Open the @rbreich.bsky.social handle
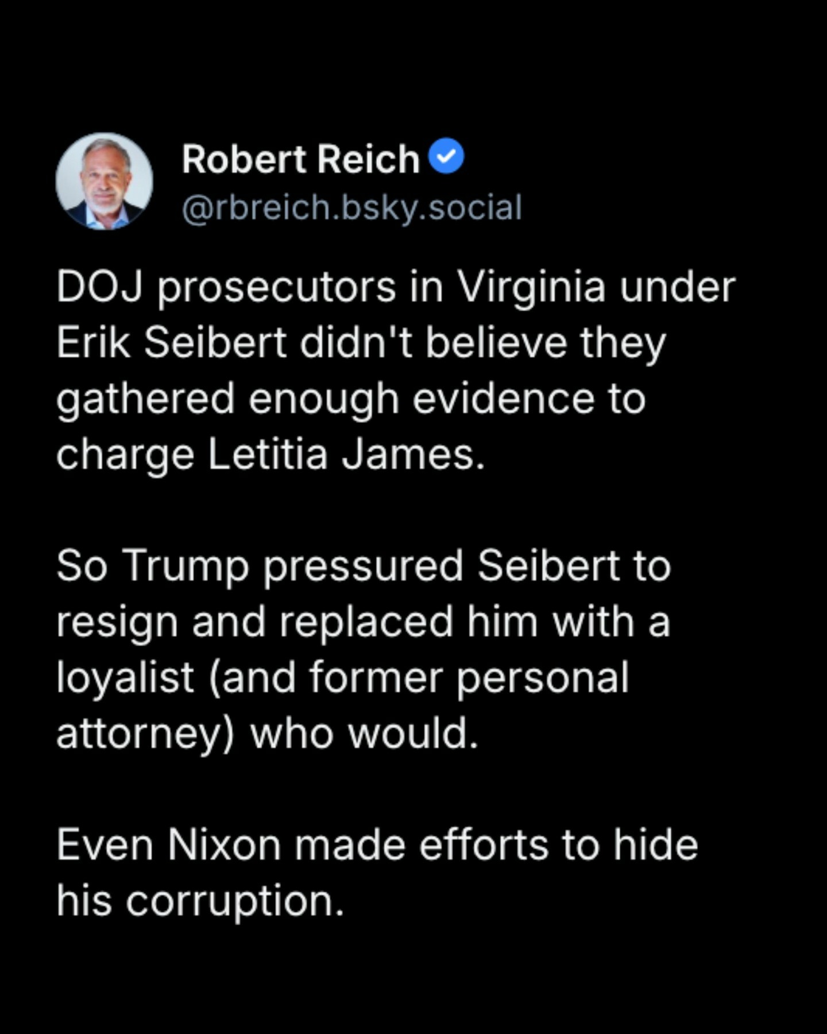 pos(351,208)
